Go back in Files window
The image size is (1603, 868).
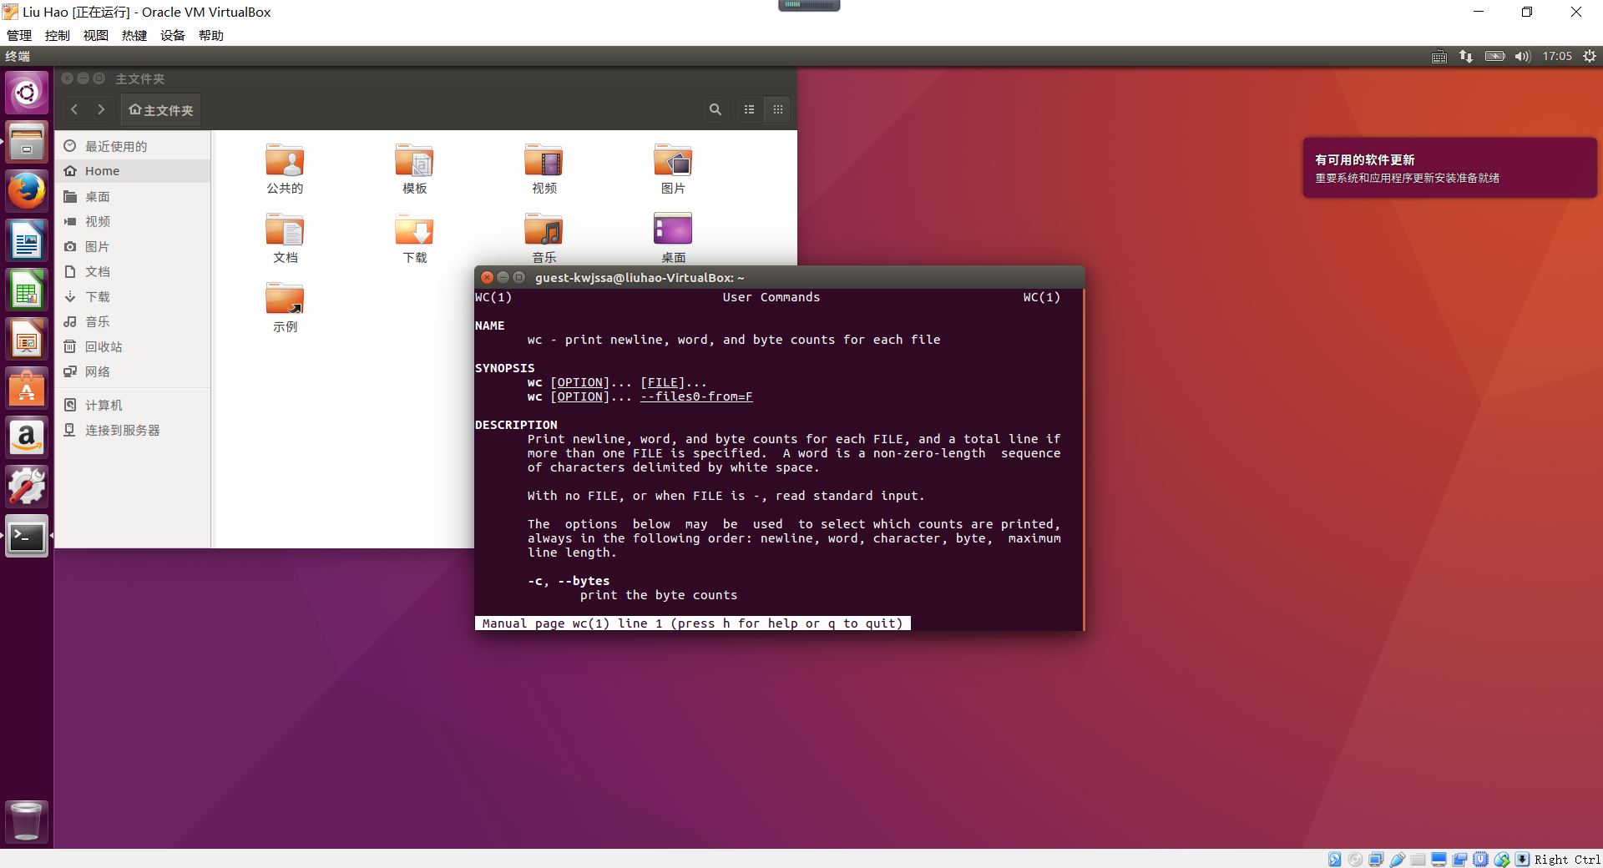coord(74,109)
